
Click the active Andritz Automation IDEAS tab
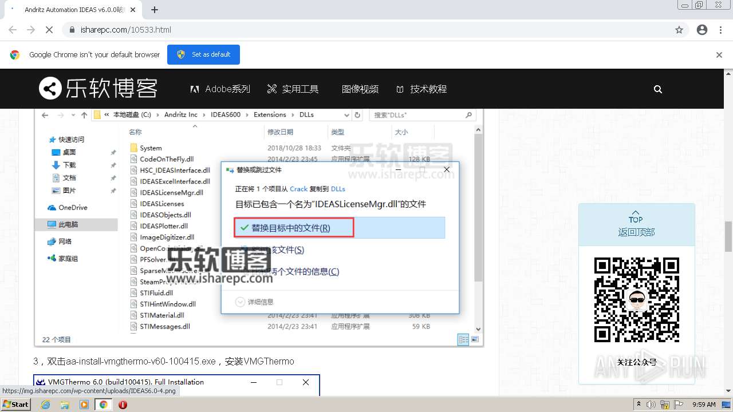pos(72,10)
